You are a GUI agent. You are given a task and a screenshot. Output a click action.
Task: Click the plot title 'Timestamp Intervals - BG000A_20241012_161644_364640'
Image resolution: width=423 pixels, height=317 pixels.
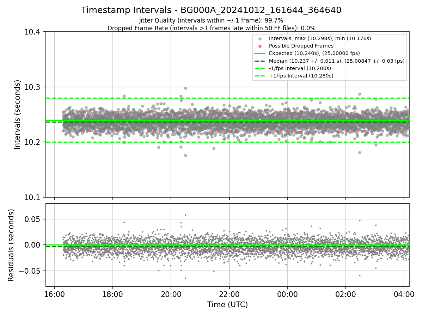[211, 10]
